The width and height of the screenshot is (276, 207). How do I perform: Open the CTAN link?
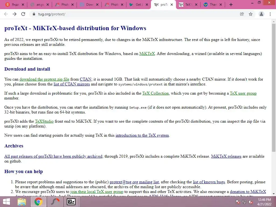click(85, 79)
